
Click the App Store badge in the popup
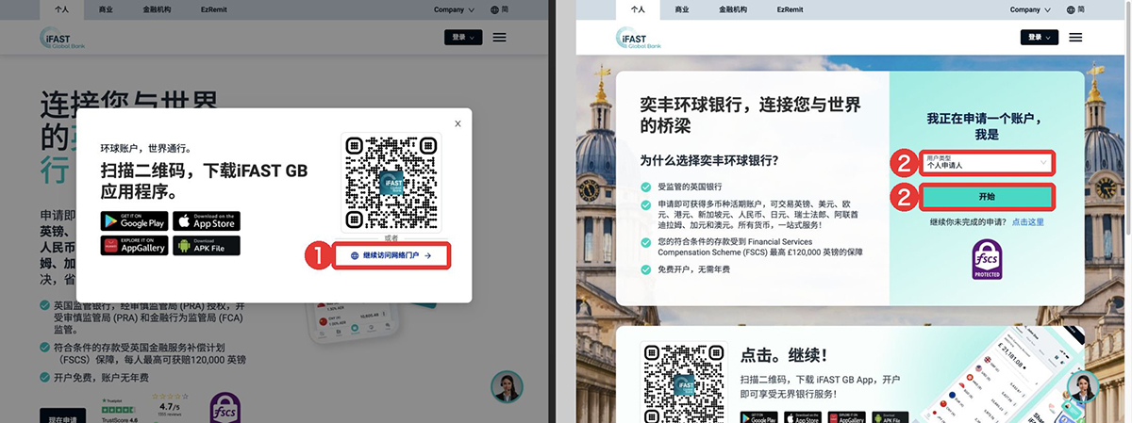(x=207, y=221)
